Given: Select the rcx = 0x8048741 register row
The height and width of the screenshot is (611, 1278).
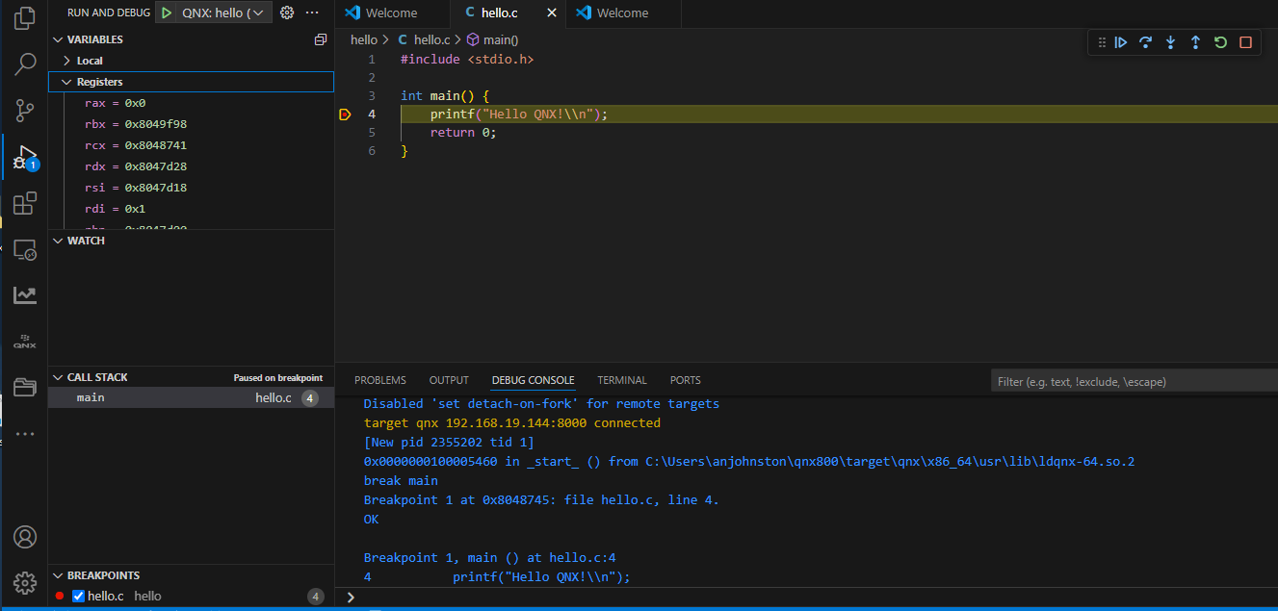Looking at the screenshot, I should 191,145.
